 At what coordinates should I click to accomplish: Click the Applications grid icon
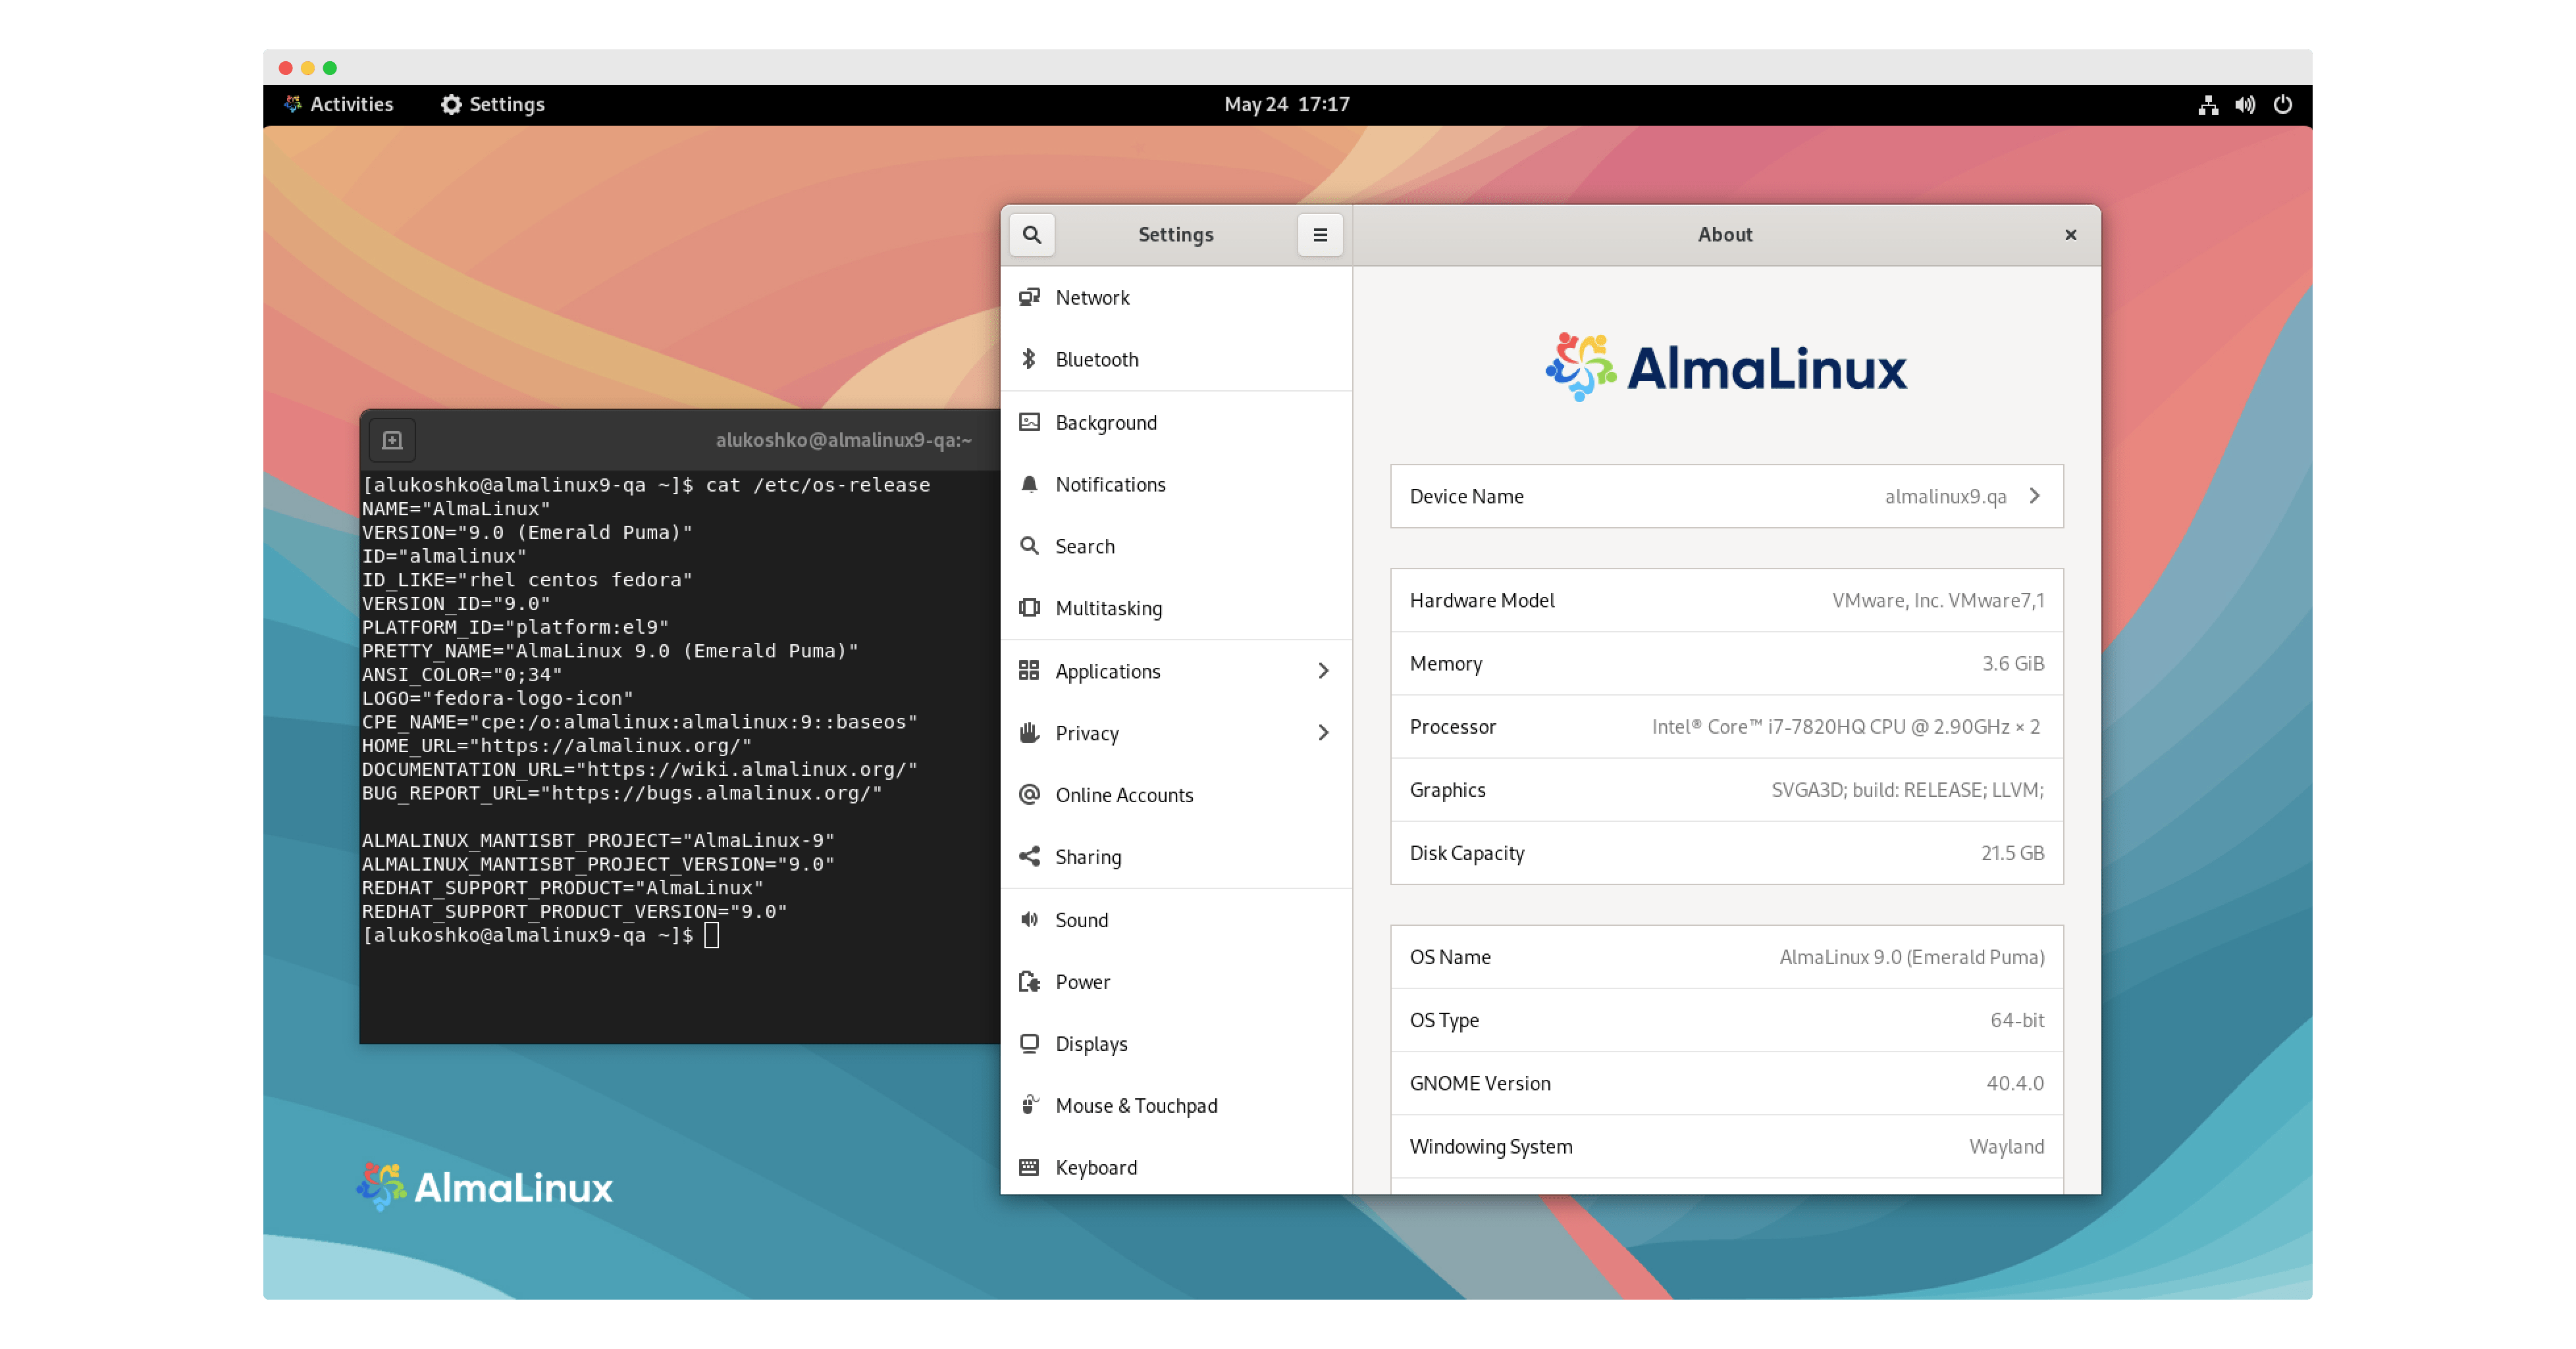[1029, 671]
